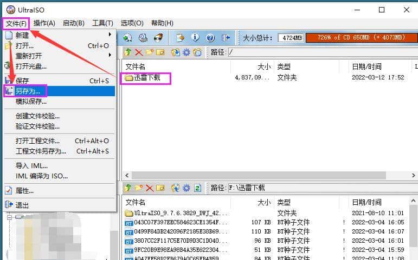Select the 9FC20B9E98EA98B4A35E622304 torrent file

pos(176,250)
